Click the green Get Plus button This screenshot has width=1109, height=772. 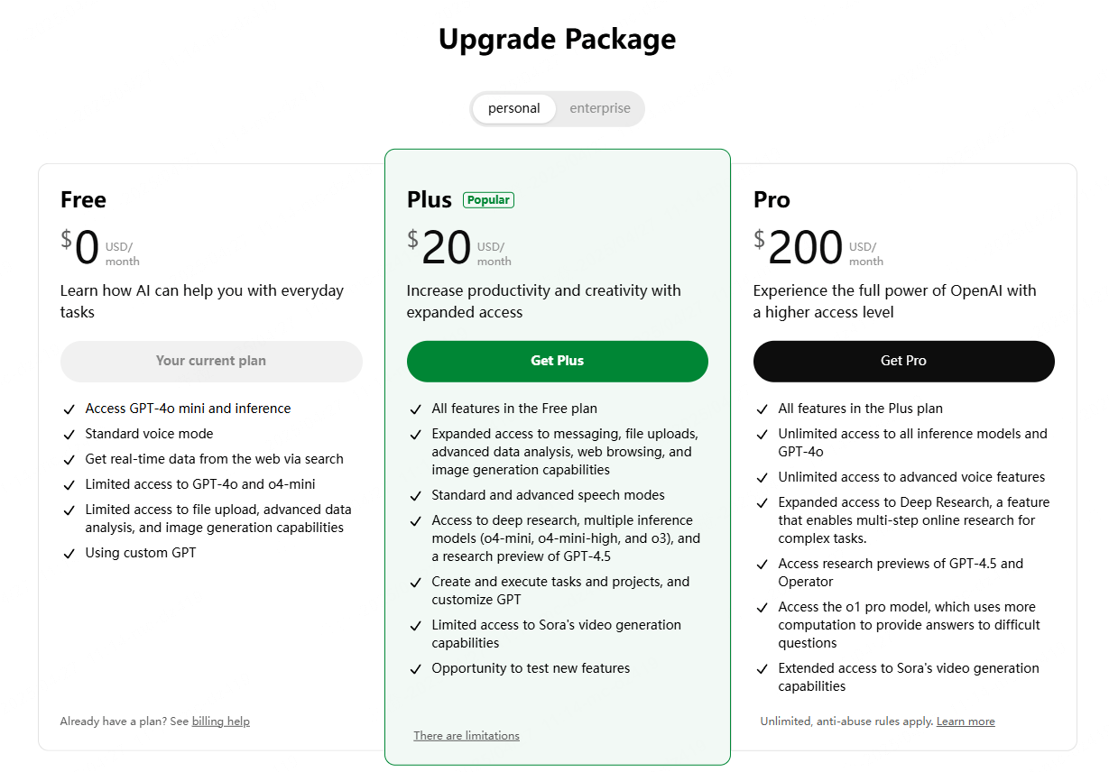(558, 361)
